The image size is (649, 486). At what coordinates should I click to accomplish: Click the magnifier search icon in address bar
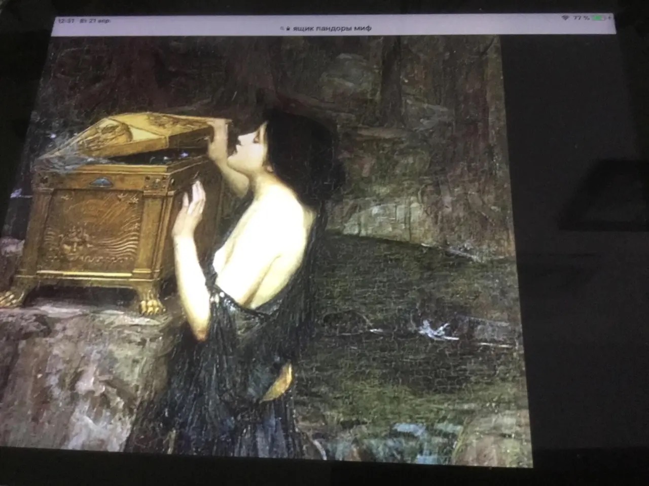(281, 29)
